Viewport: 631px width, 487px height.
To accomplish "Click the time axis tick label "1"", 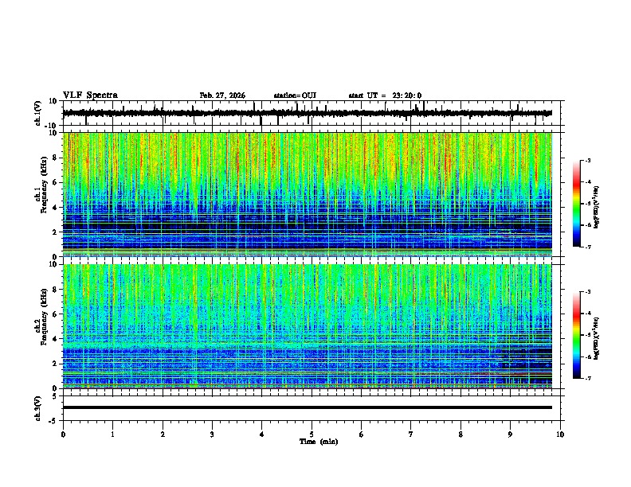I will pos(113,434).
